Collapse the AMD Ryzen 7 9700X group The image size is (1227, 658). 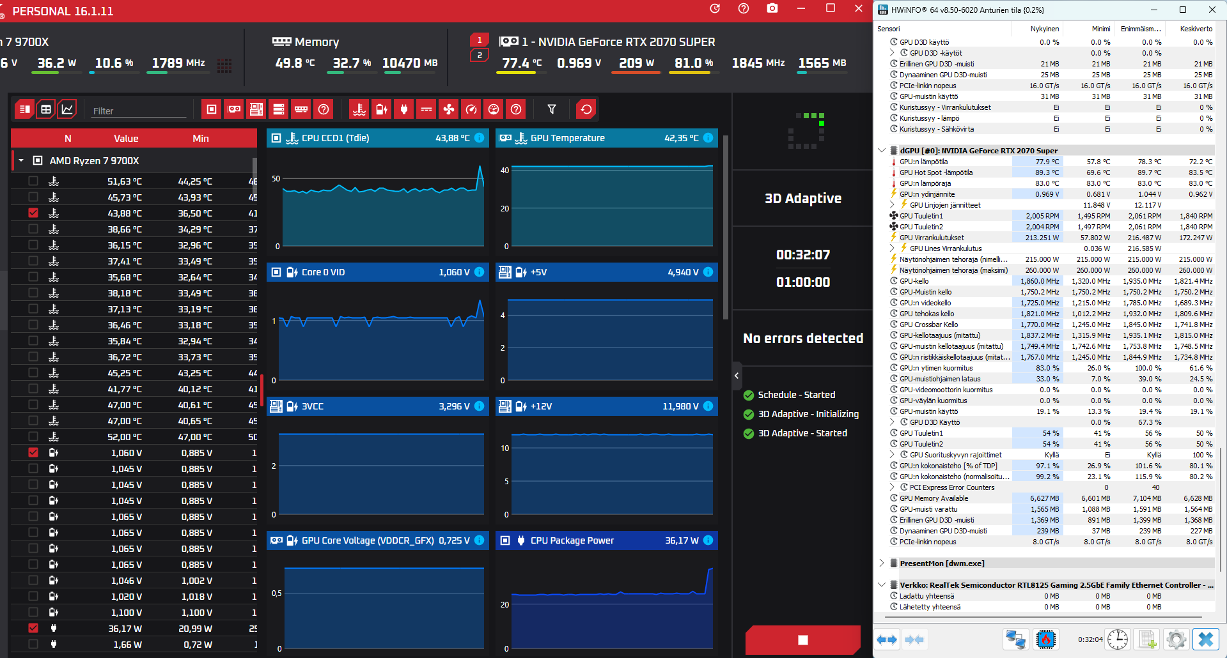21,160
